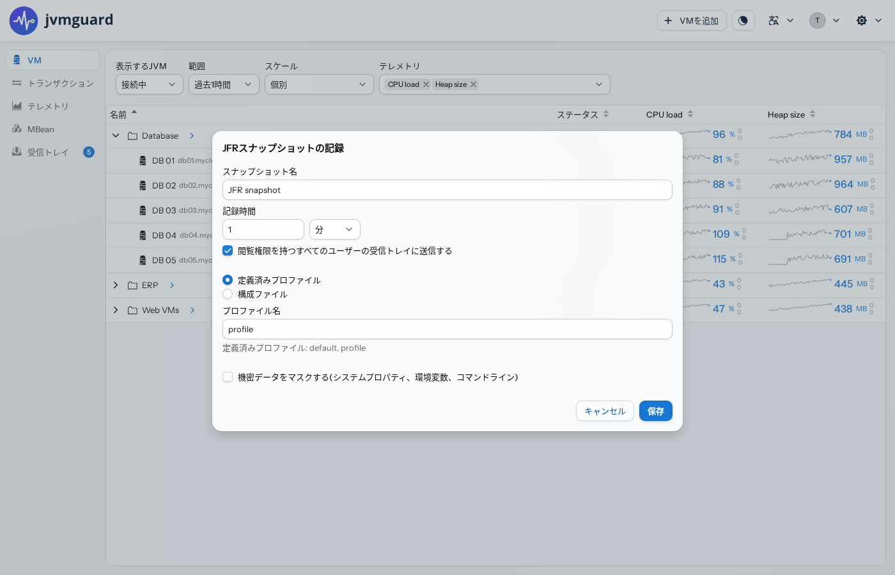Click the Database folder icon

click(x=132, y=136)
